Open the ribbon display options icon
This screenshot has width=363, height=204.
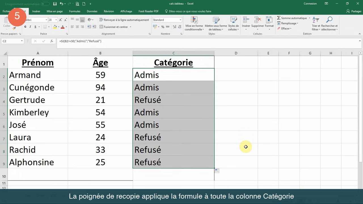(327, 4)
